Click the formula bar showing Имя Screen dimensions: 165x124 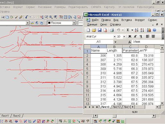148,42
